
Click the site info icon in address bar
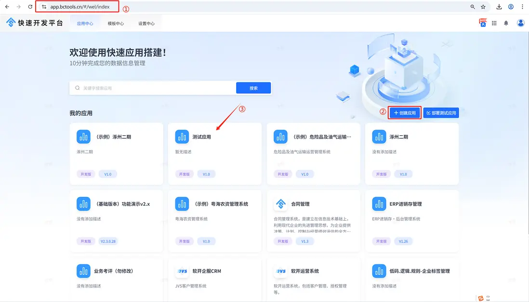pyautogui.click(x=44, y=7)
